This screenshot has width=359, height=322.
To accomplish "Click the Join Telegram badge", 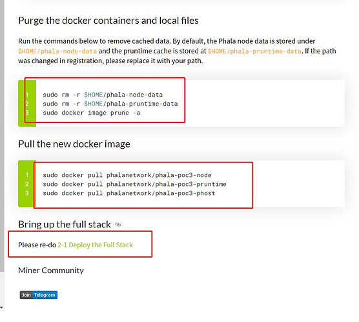I will click(39, 295).
